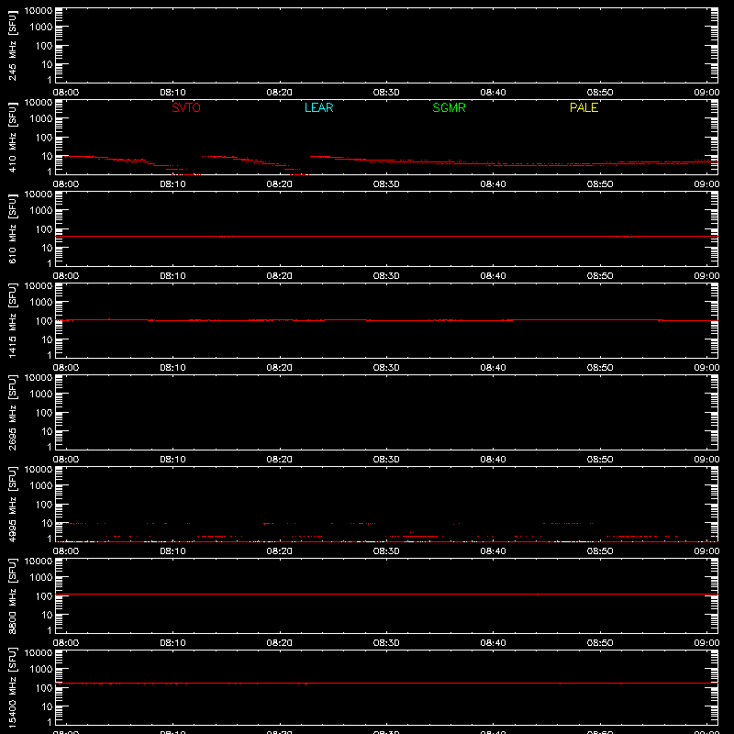
Task: Click 08:50 tick under the 410 MHz panel
Action: tap(600, 184)
